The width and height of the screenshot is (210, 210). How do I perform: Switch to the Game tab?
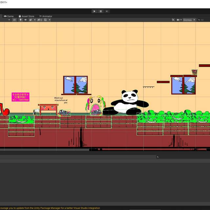click(9, 16)
